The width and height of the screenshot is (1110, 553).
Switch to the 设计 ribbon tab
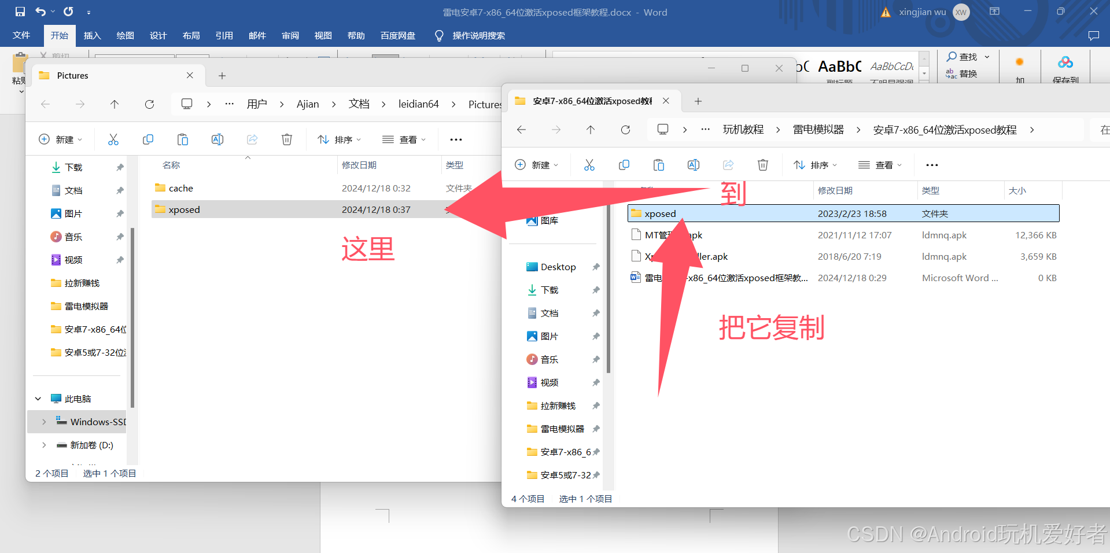point(158,35)
